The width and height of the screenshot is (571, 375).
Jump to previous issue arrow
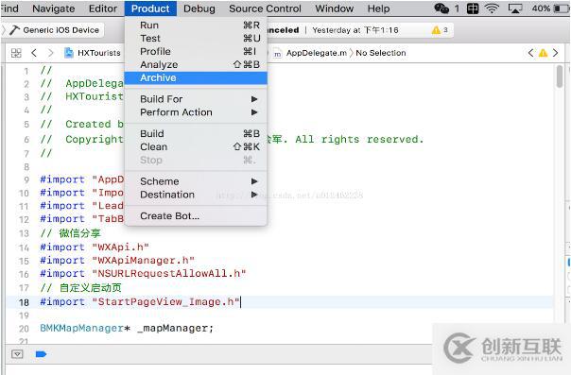pyautogui.click(x=531, y=53)
